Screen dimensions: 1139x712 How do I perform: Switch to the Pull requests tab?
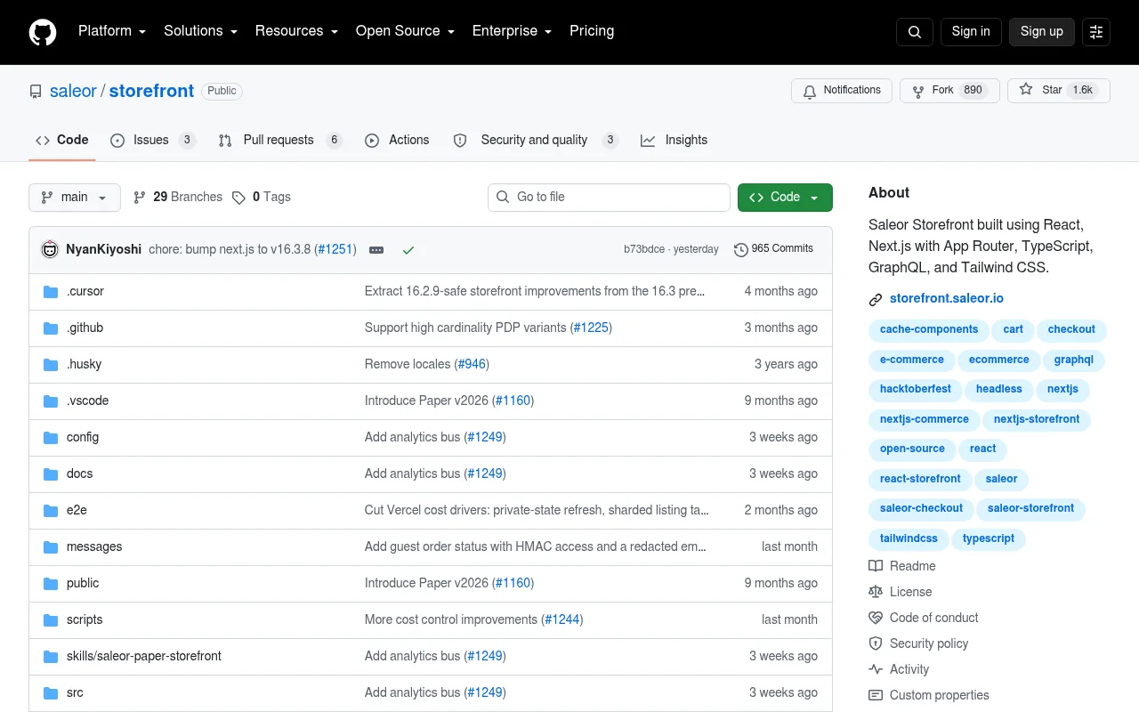point(280,141)
